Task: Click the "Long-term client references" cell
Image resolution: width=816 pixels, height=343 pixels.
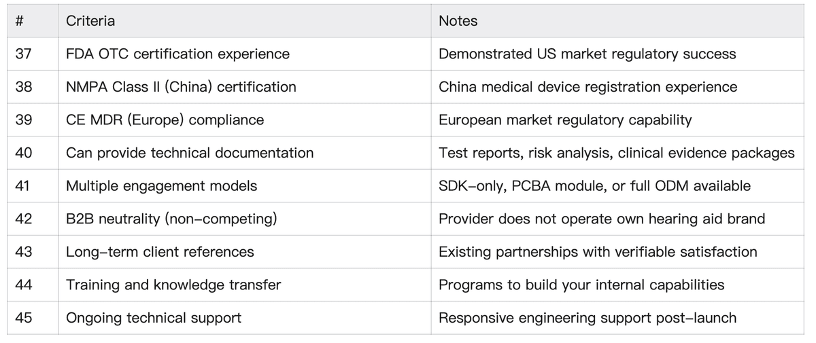Action: (160, 252)
